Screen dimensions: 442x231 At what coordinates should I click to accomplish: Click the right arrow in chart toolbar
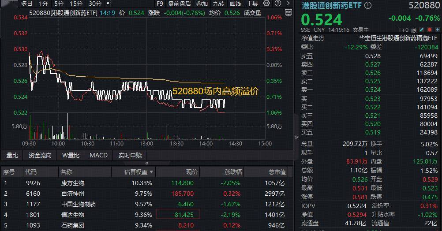[x=288, y=4]
